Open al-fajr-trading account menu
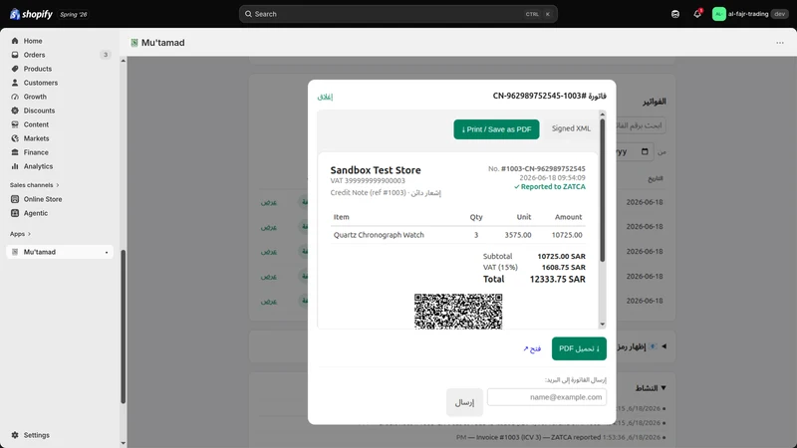 (x=750, y=14)
